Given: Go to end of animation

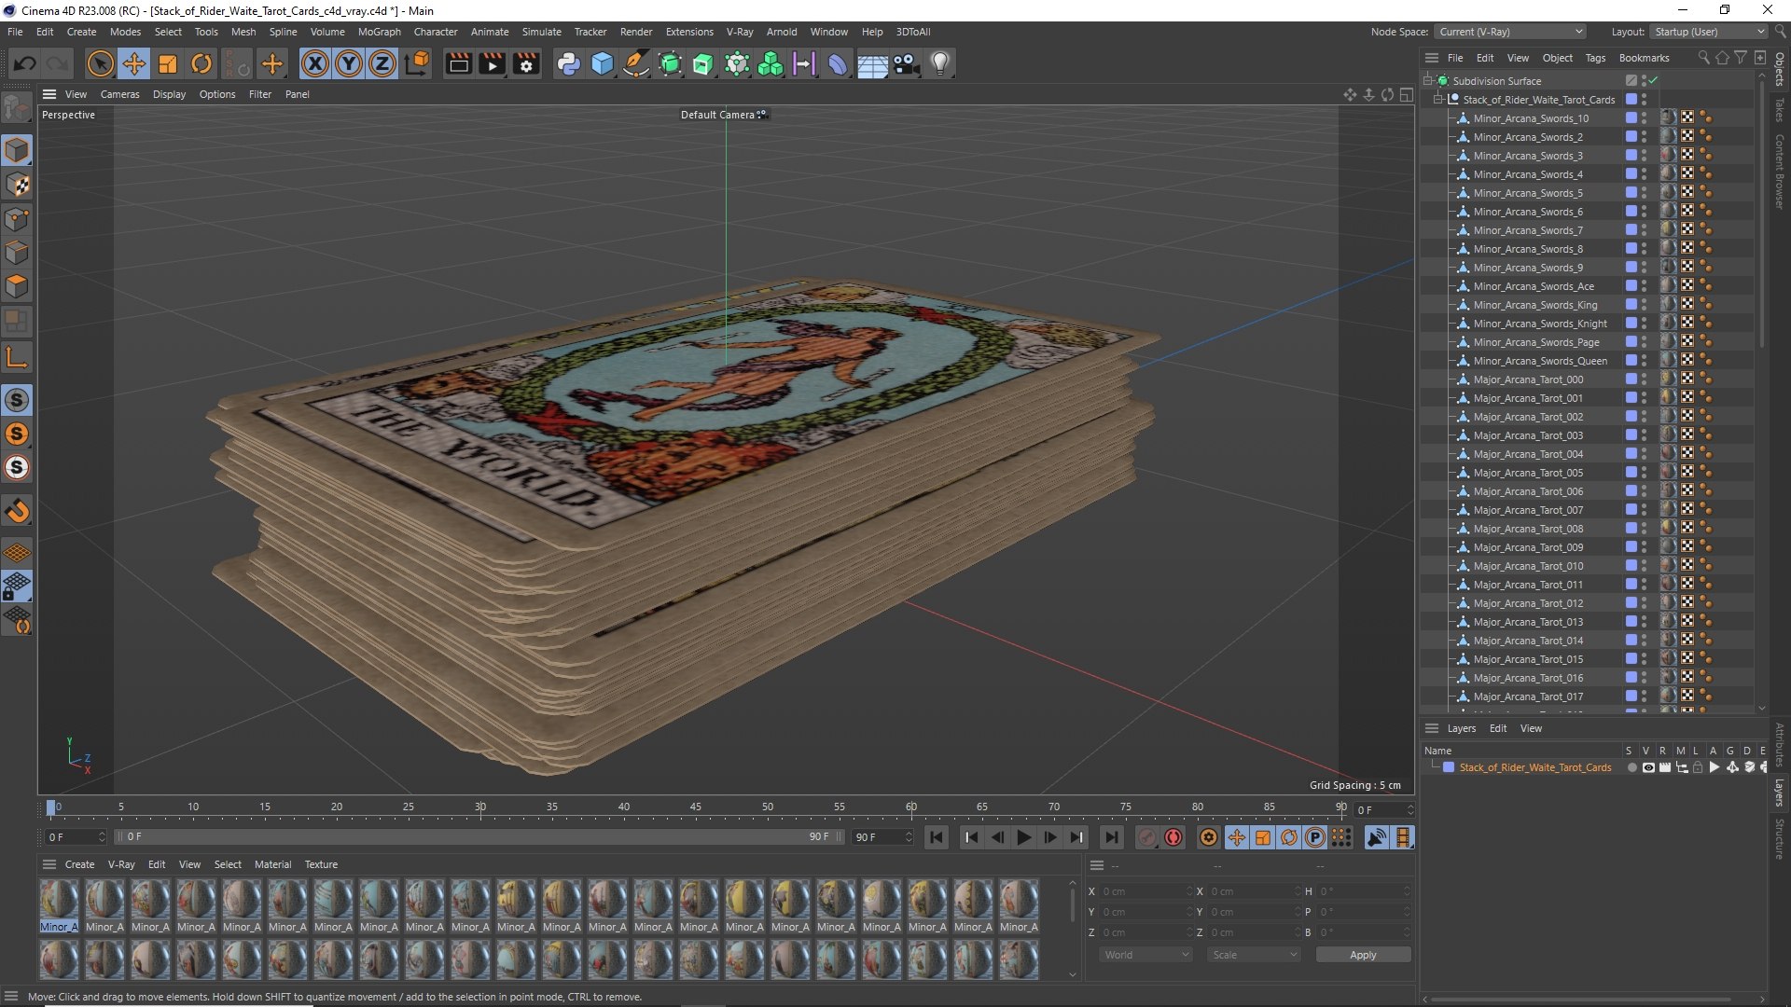Looking at the screenshot, I should click(x=1111, y=837).
